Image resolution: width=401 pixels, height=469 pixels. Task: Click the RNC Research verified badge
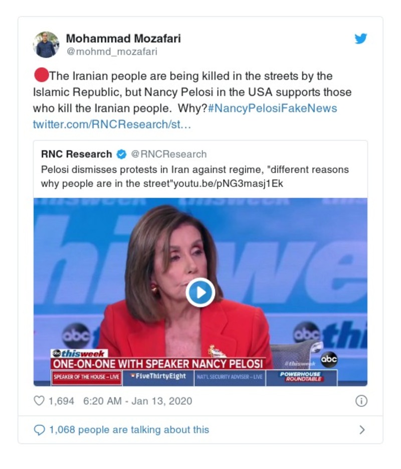[x=121, y=154]
